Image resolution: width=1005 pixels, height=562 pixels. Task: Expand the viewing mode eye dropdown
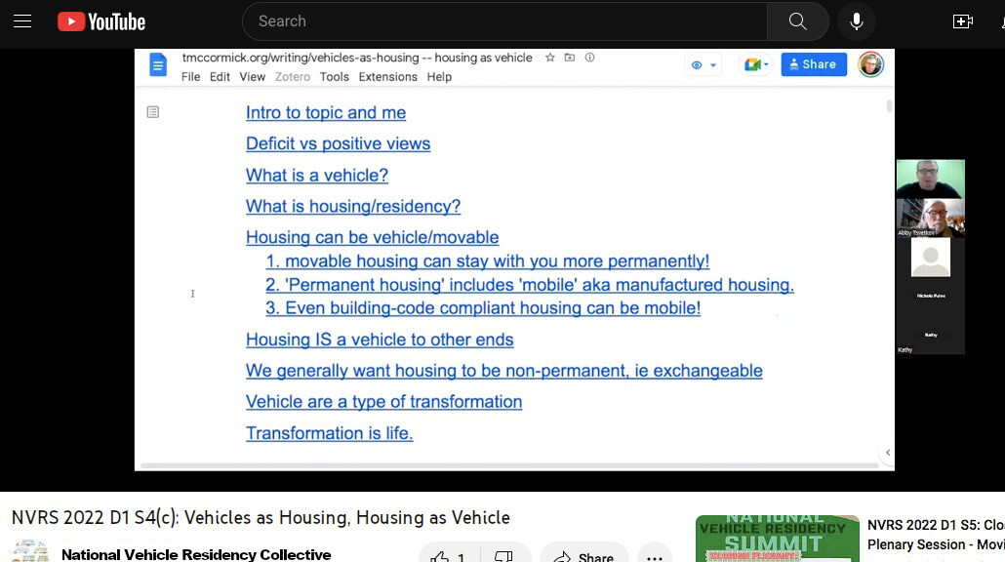click(x=703, y=65)
